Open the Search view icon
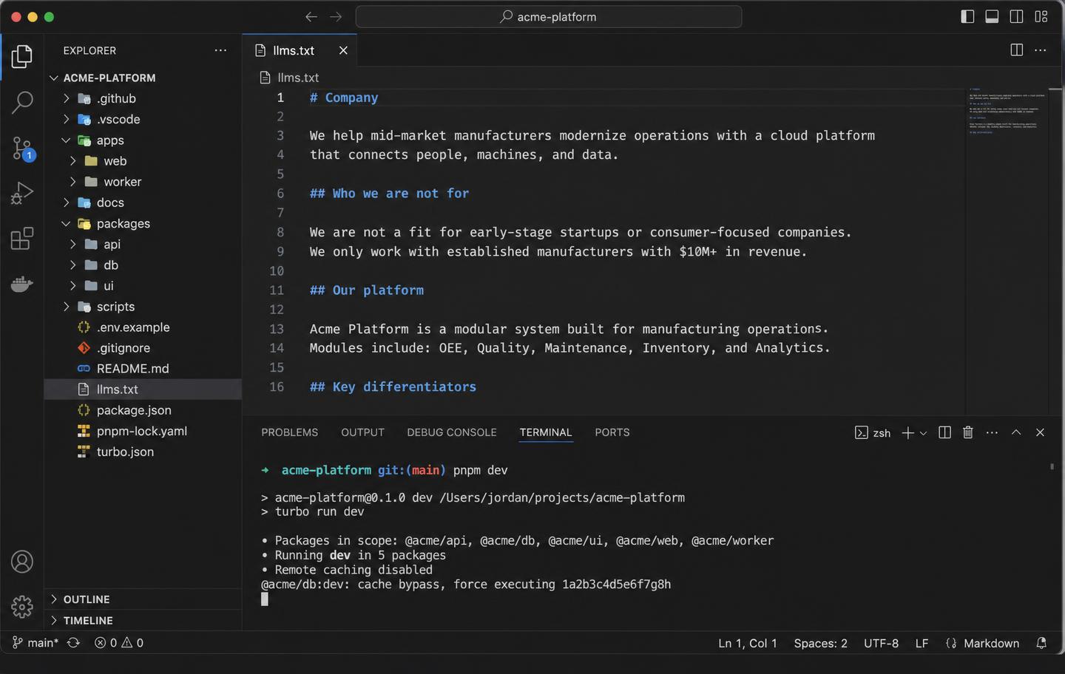Image resolution: width=1065 pixels, height=674 pixels. tap(22, 103)
